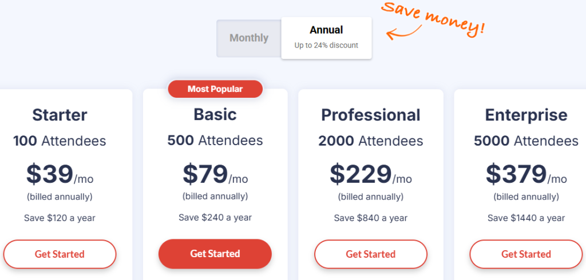Click the Basic plan title
This screenshot has height=280, width=586.
click(x=215, y=114)
